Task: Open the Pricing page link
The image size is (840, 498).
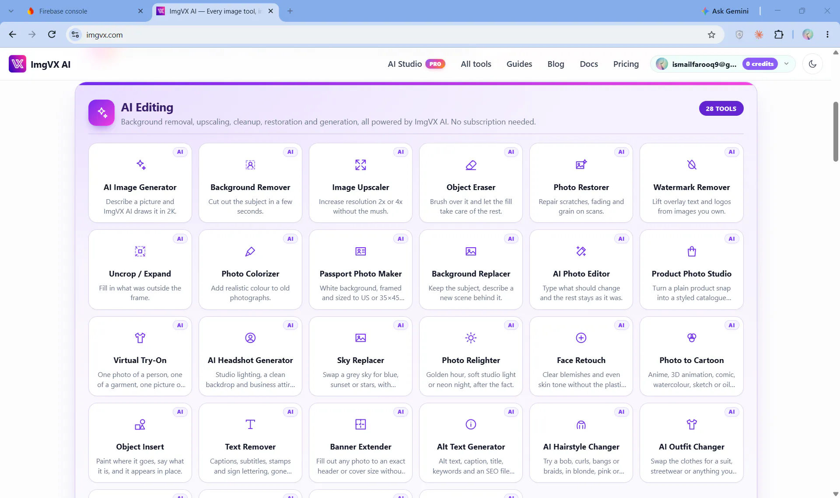Action: pyautogui.click(x=626, y=64)
